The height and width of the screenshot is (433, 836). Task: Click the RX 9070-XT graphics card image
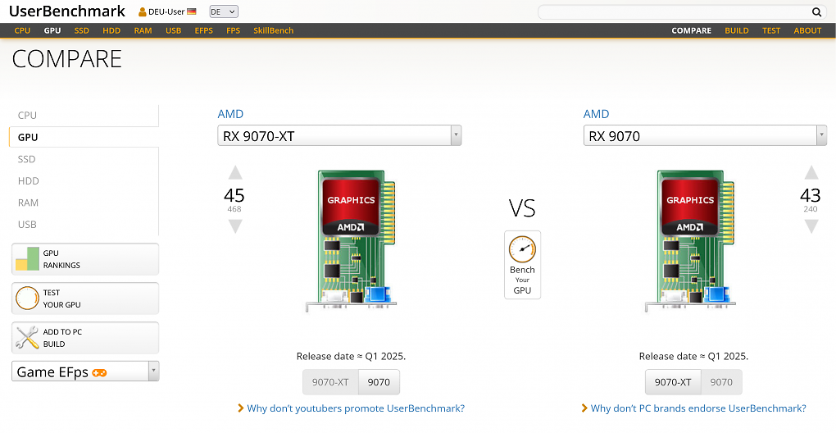click(351, 241)
